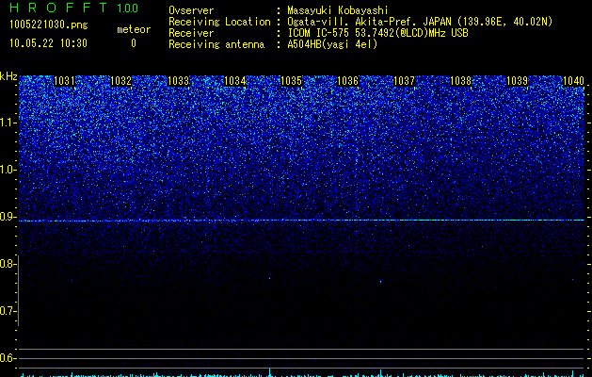Click the 0.9 kHz axis tick label
This screenshot has height=377, width=592.
[8, 217]
